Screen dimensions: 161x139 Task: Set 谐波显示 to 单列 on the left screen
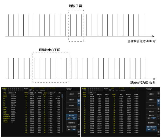tap(69, 118)
